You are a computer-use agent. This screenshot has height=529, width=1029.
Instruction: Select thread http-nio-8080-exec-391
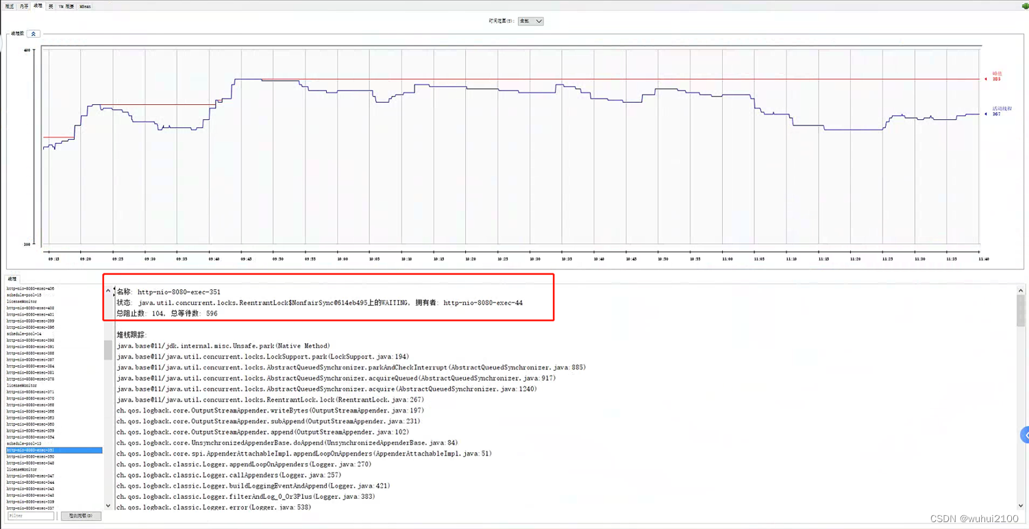[x=30, y=347]
